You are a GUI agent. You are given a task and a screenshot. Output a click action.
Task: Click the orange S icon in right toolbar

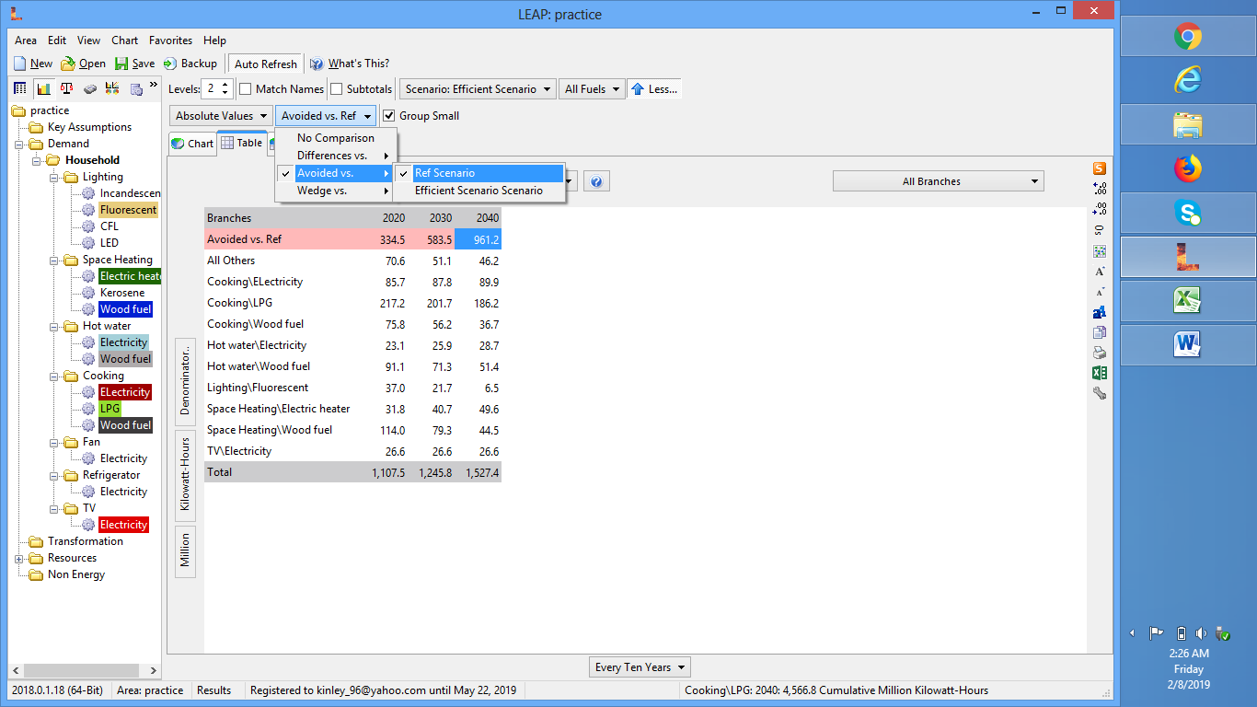click(x=1099, y=168)
